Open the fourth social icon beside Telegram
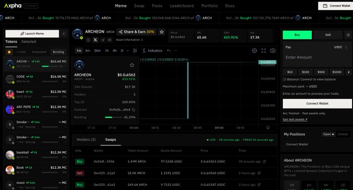The height and width of the screenshot is (190, 353). pos(110,40)
